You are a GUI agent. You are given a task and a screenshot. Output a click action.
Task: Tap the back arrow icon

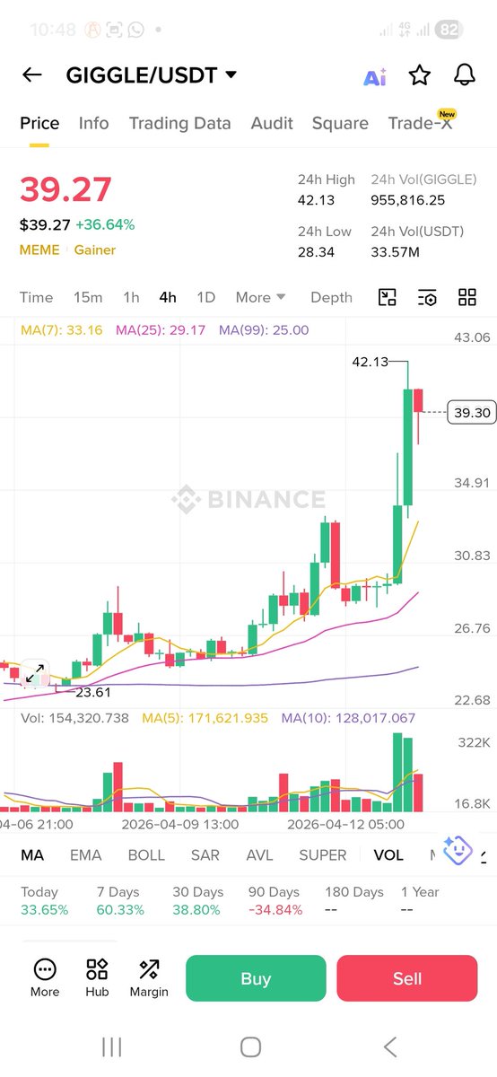click(x=32, y=75)
